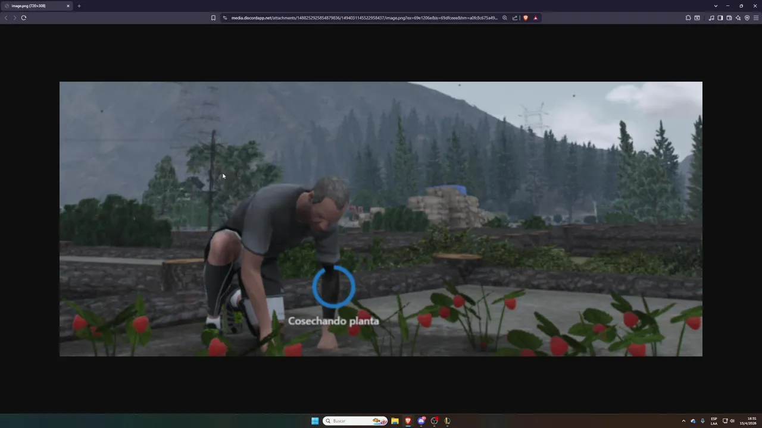Open volume speaker tray icon
The height and width of the screenshot is (428, 762).
[x=732, y=421]
